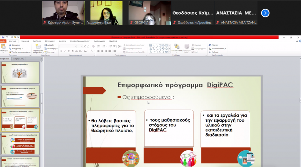This screenshot has height=167, width=301.
Task: Pick the right arrow shape in gallery
Action: 160,49
